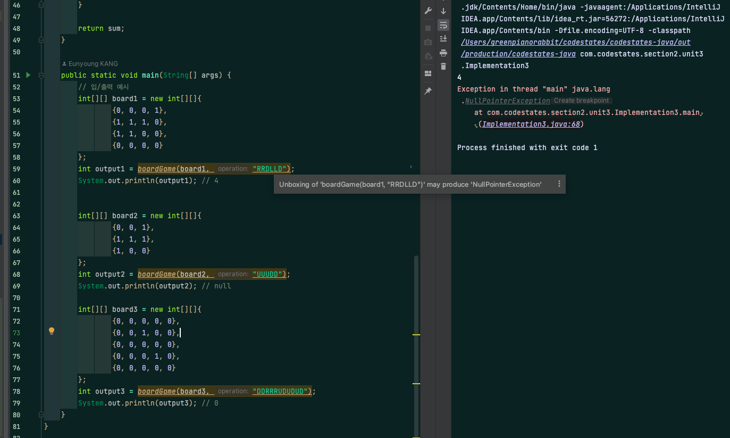Screen dimensions: 730x438
Task: Click 'return sum;' statement
Action: [x=101, y=28]
